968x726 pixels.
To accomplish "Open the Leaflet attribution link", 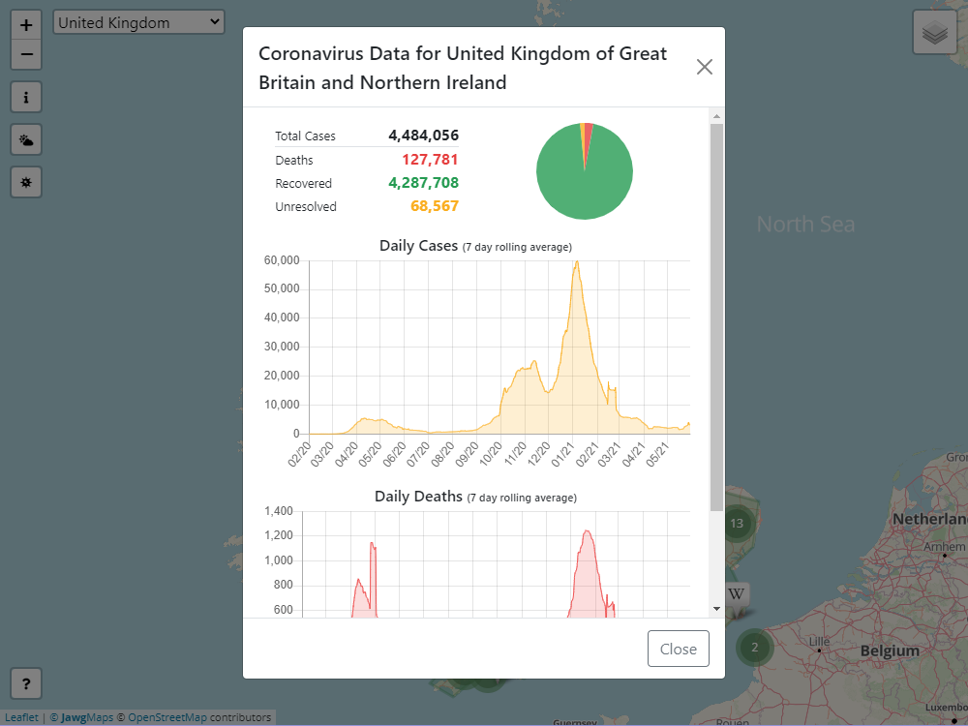I will point(21,717).
